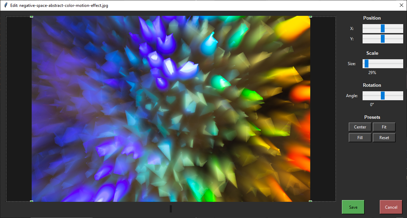Click the rotation Angle slider thumb
Viewport: 407px width, 218px height.
coord(383,96)
